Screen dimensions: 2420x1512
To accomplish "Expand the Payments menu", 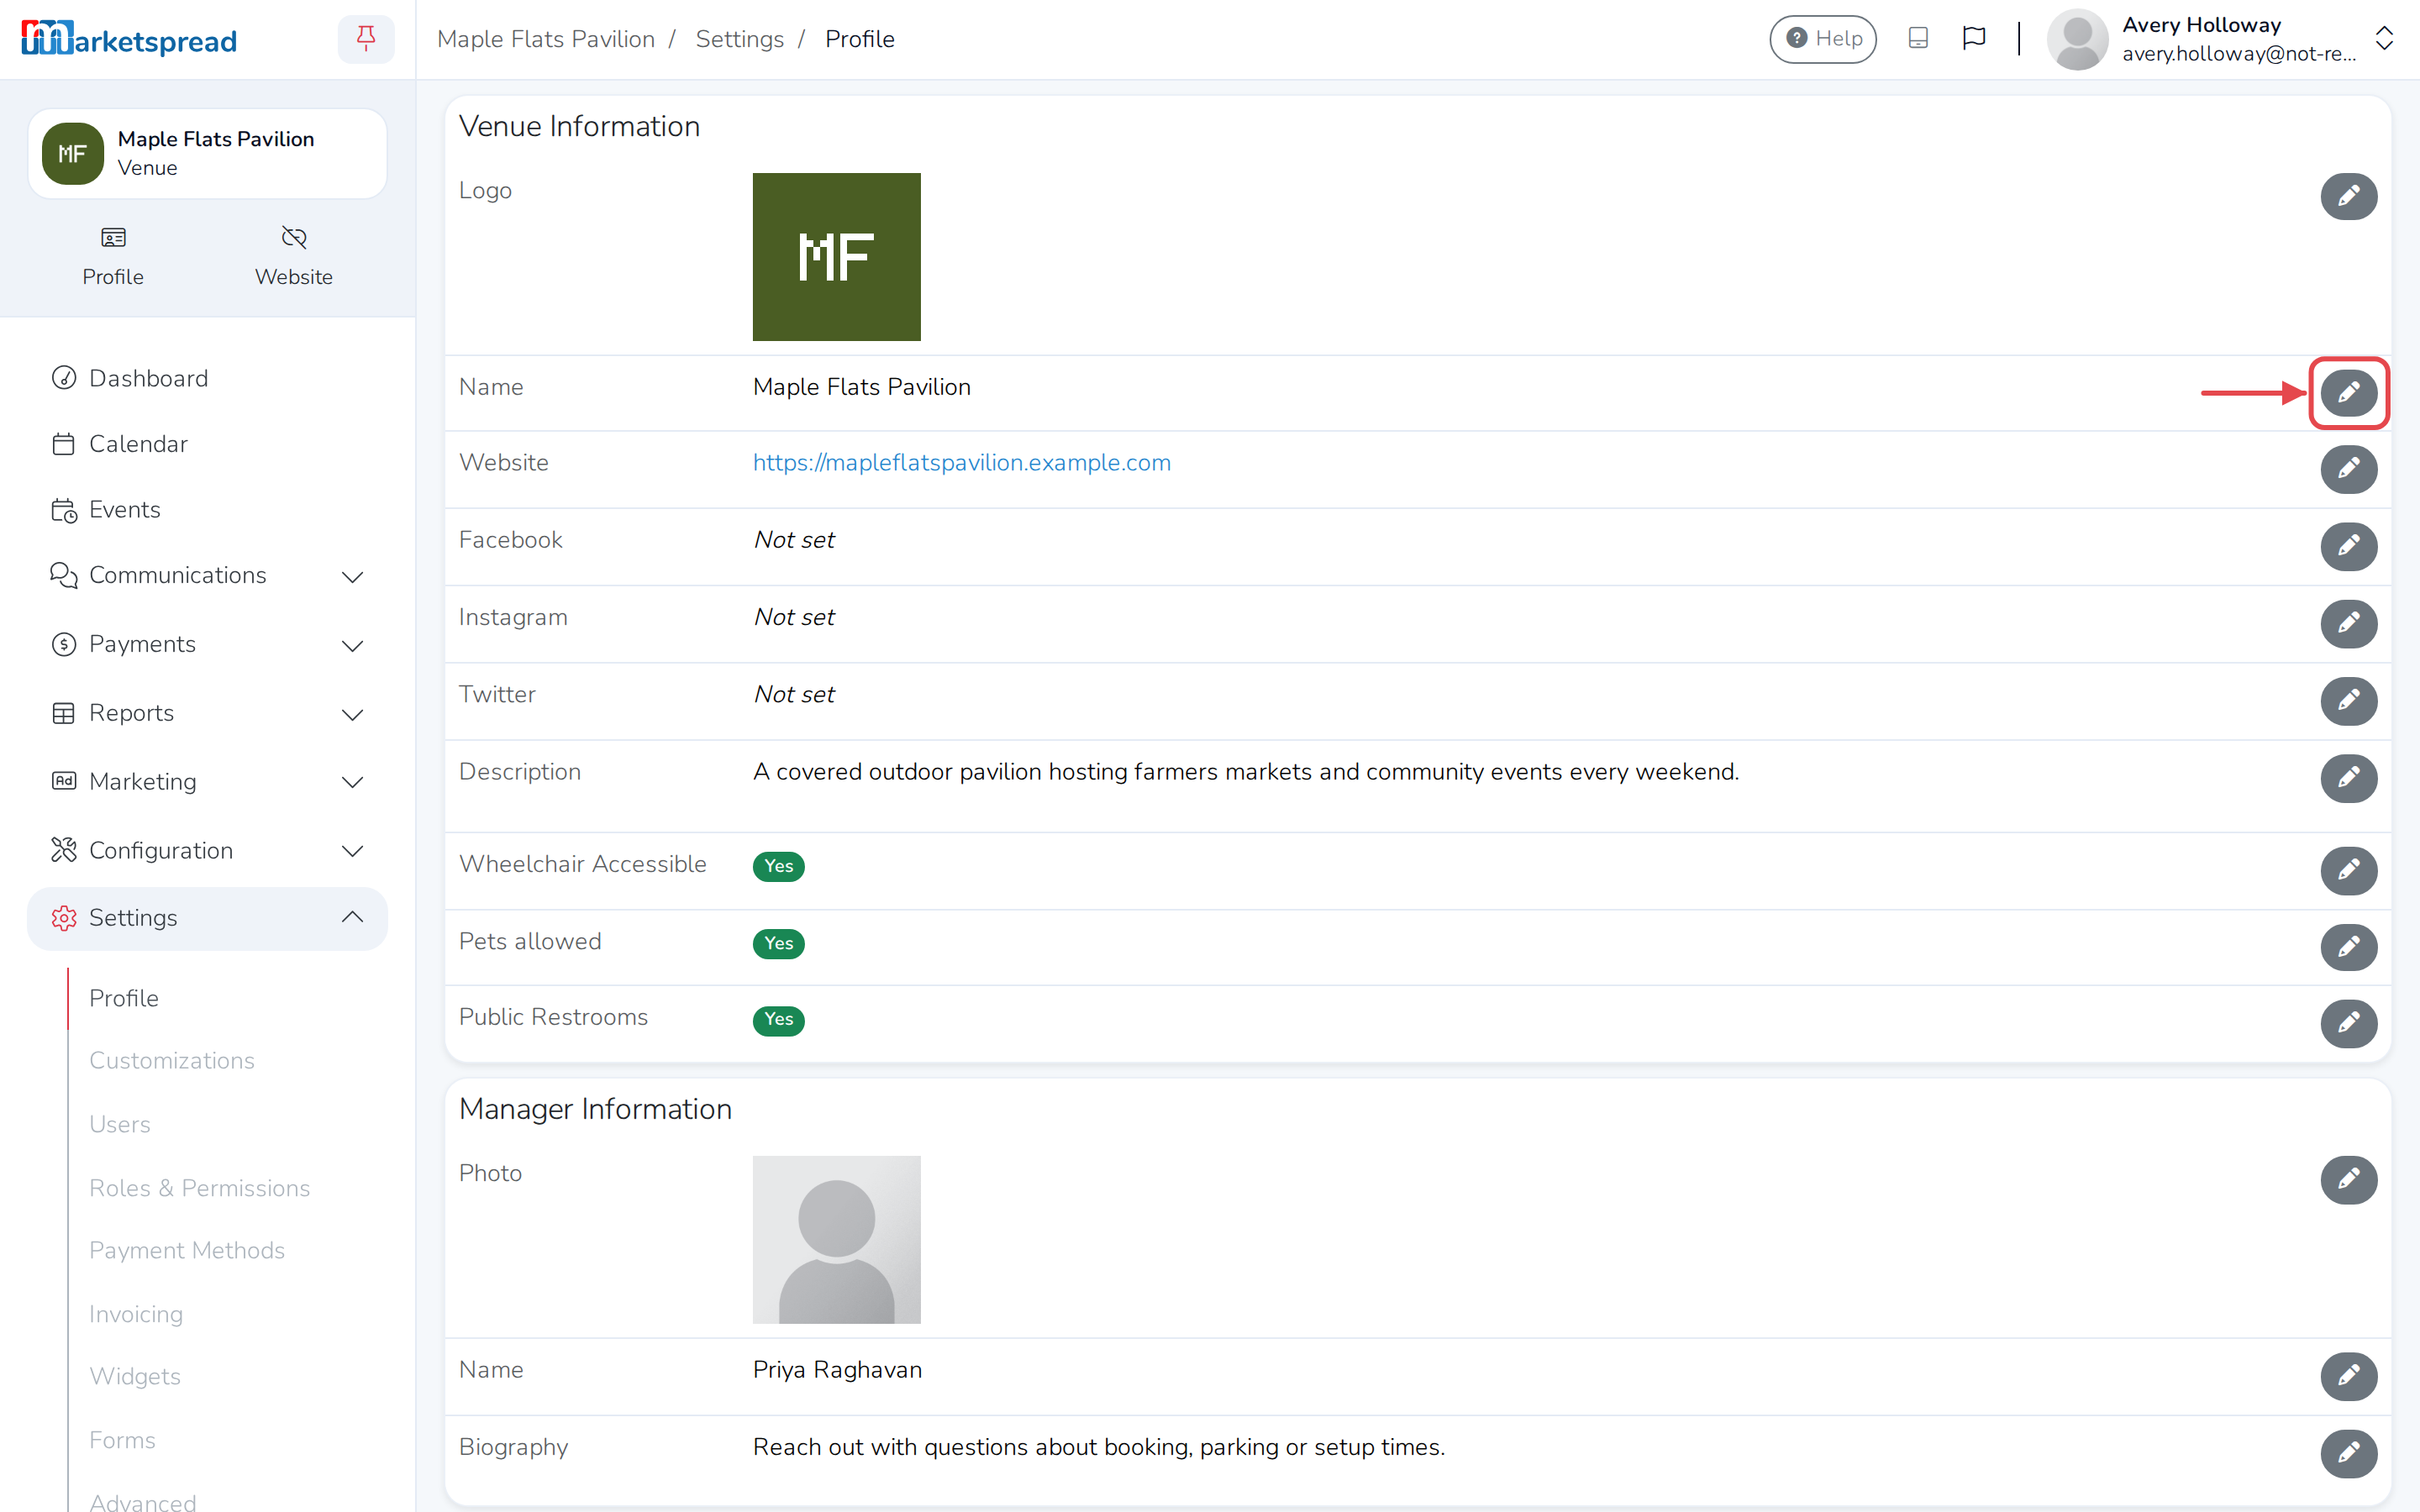I will click(x=207, y=645).
